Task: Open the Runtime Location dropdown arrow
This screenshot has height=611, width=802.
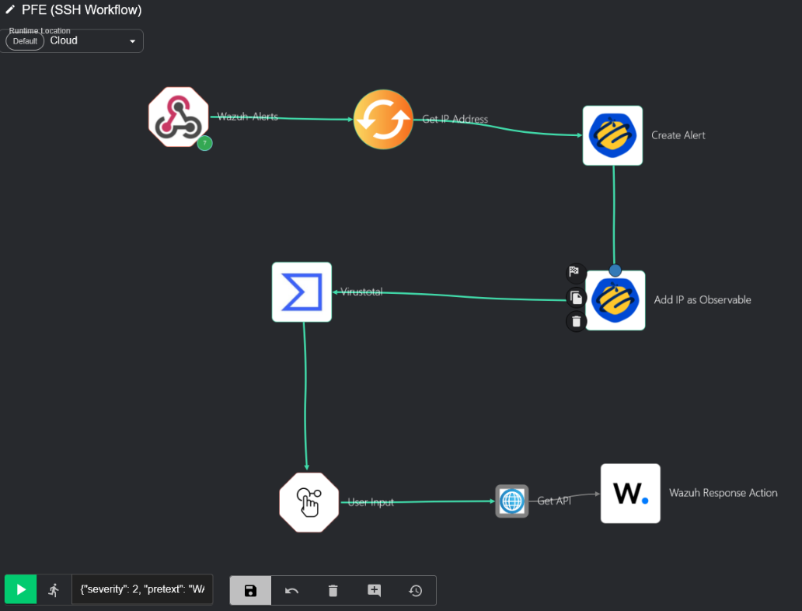Action: (x=132, y=41)
